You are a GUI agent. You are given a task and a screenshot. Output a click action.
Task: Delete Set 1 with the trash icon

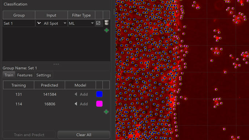point(107,23)
